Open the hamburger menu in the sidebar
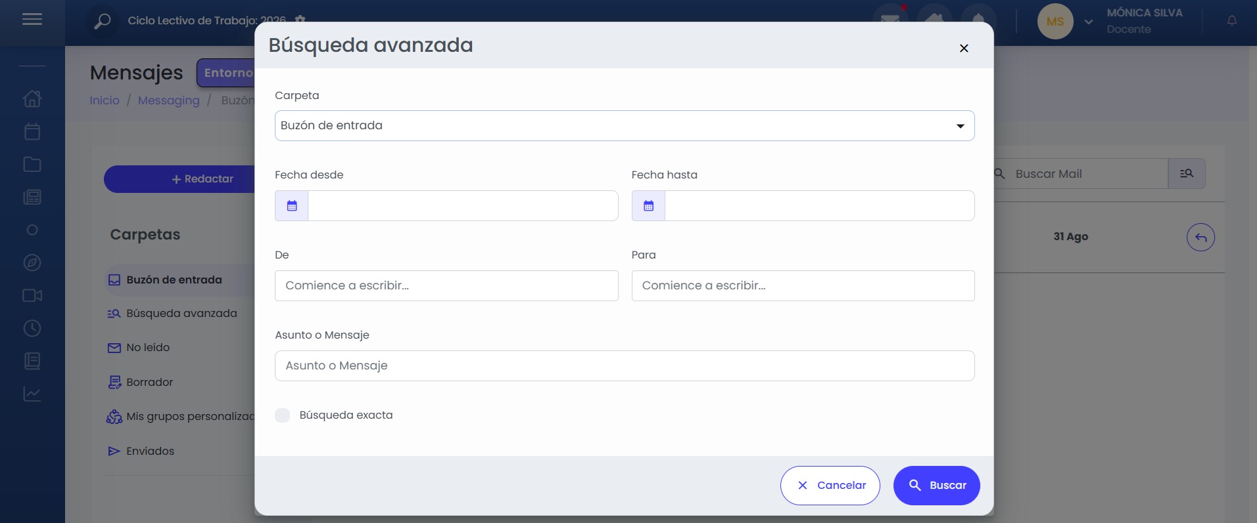The height and width of the screenshot is (523, 1257). (32, 20)
